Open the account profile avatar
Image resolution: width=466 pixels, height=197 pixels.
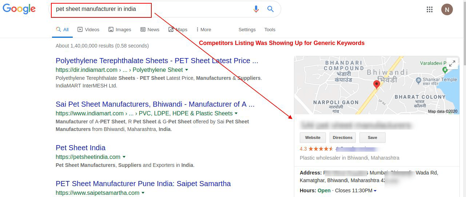pyautogui.click(x=447, y=9)
